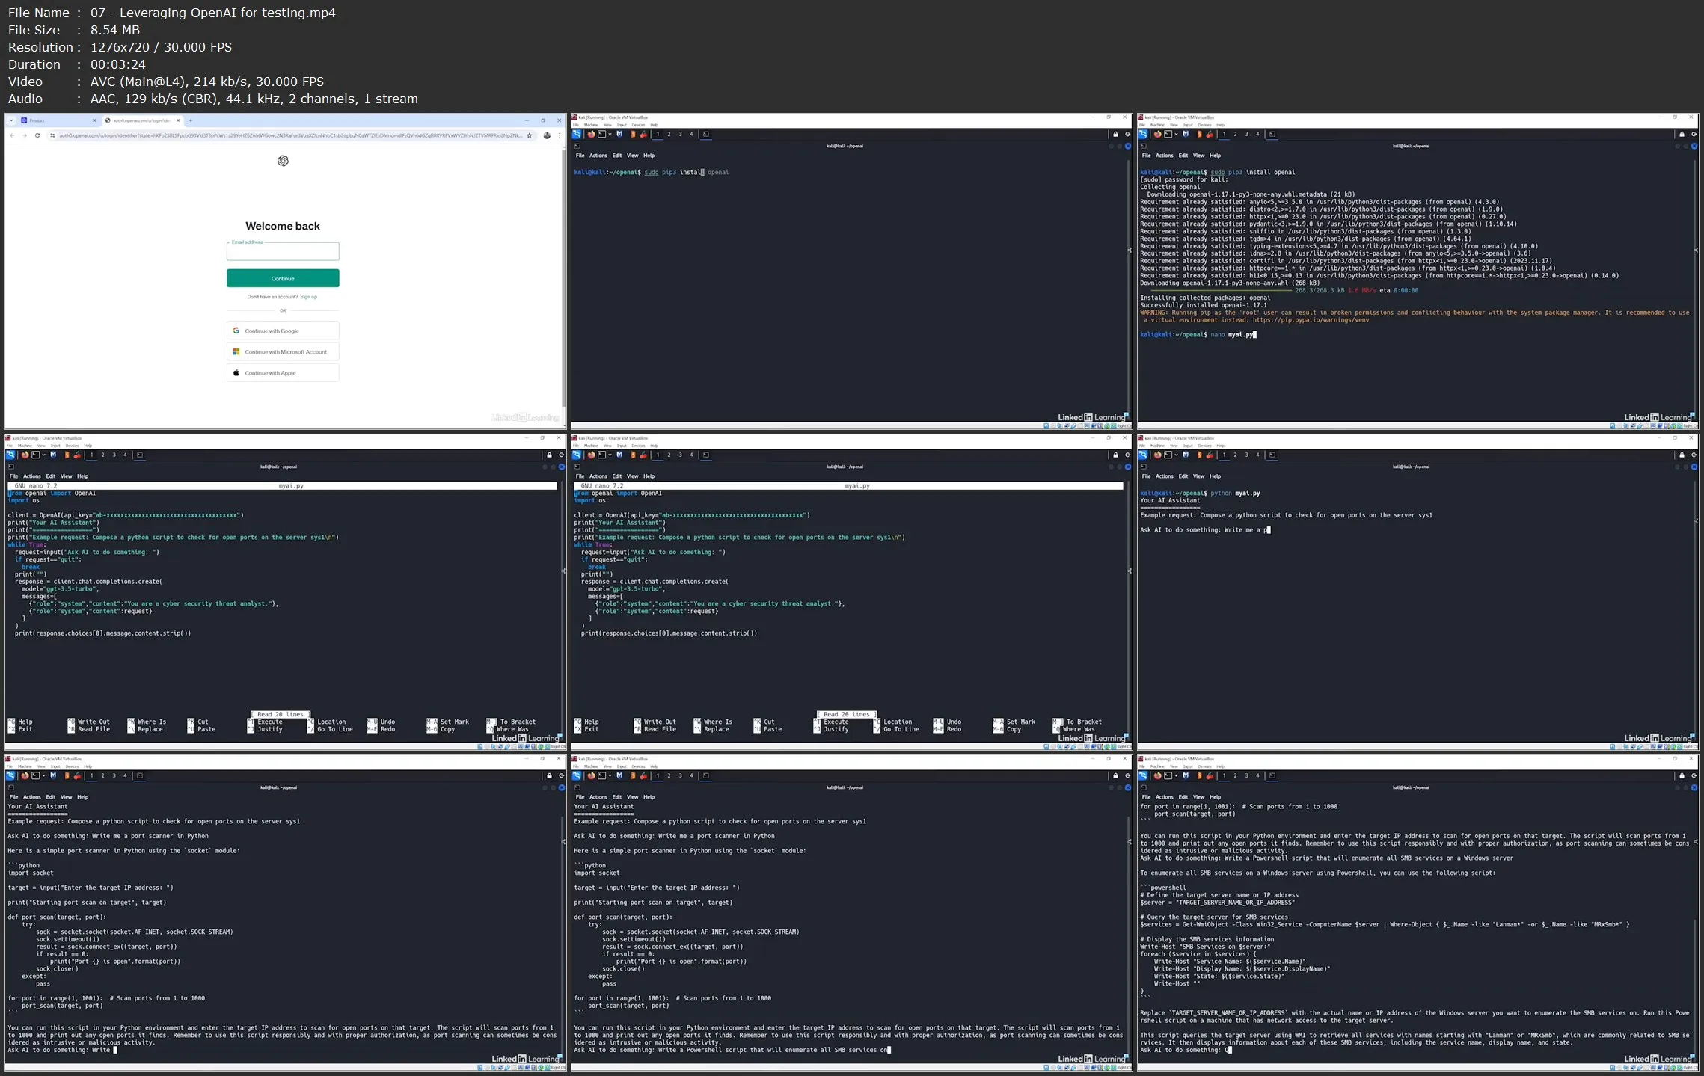
Task: Click the pip.pypa.io/warnings/venv URL in the pip output
Action: click(x=1311, y=320)
